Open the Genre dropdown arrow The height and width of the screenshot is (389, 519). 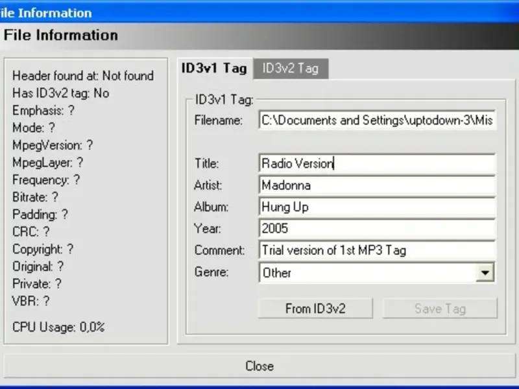485,272
